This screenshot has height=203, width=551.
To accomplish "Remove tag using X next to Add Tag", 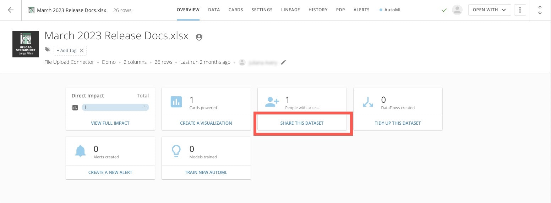I will click(x=82, y=51).
